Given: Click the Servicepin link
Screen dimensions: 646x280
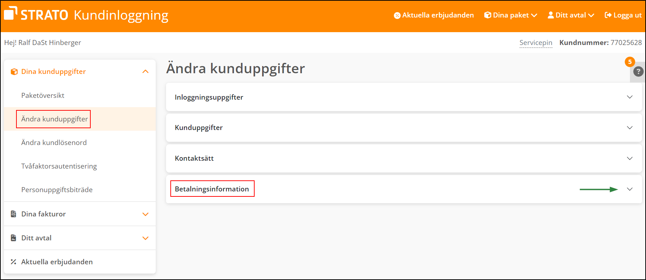Looking at the screenshot, I should click(536, 42).
